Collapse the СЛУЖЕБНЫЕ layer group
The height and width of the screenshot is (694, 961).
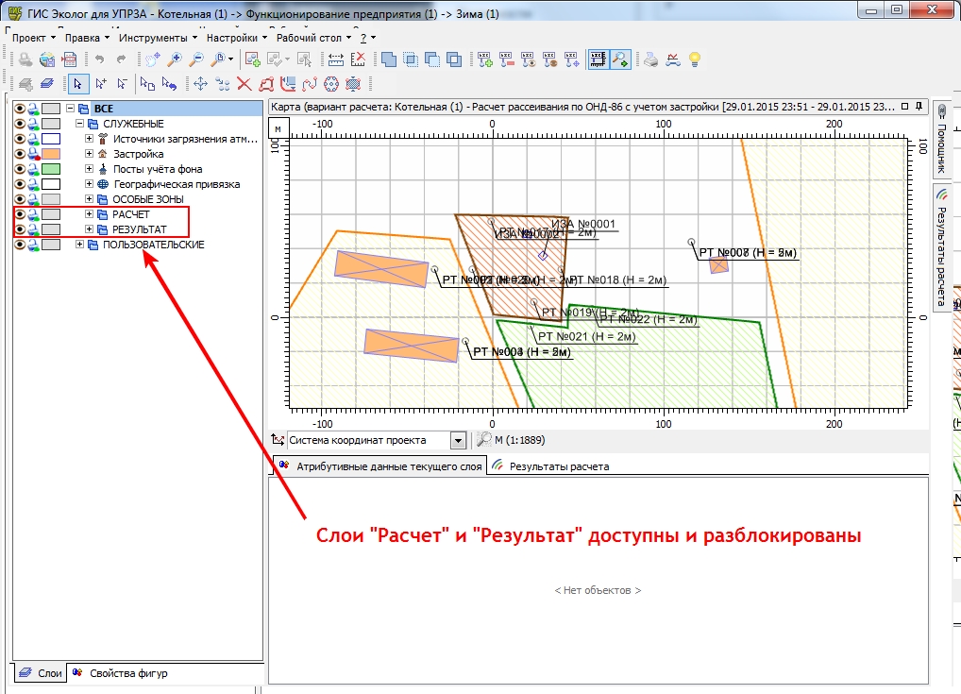coord(79,124)
